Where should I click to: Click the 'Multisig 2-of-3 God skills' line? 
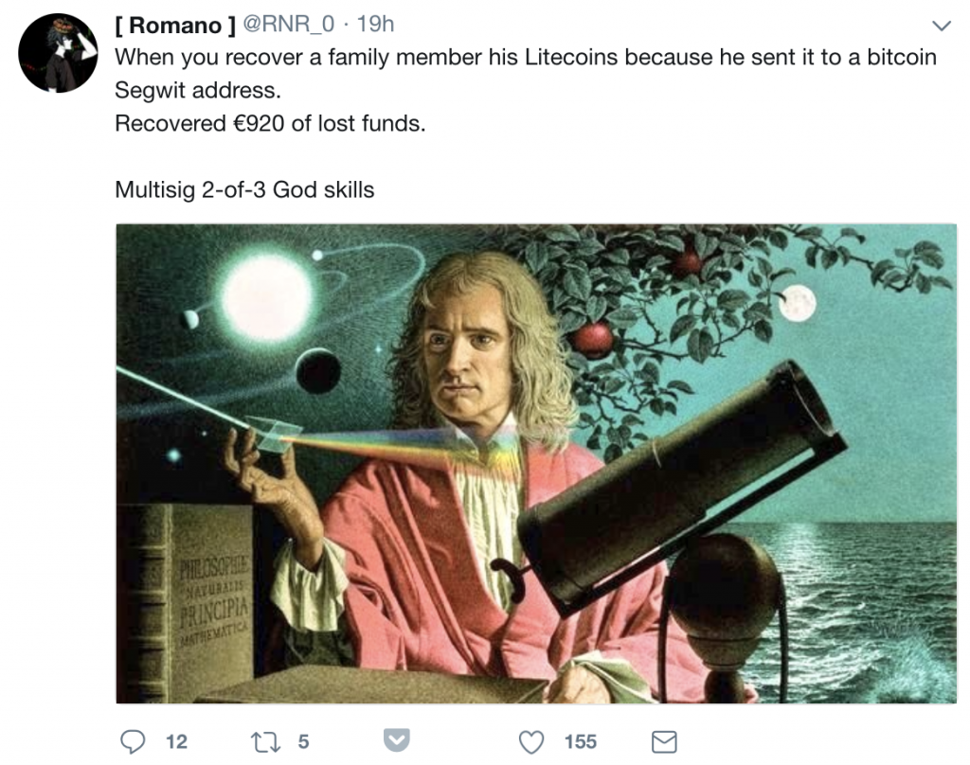click(244, 189)
